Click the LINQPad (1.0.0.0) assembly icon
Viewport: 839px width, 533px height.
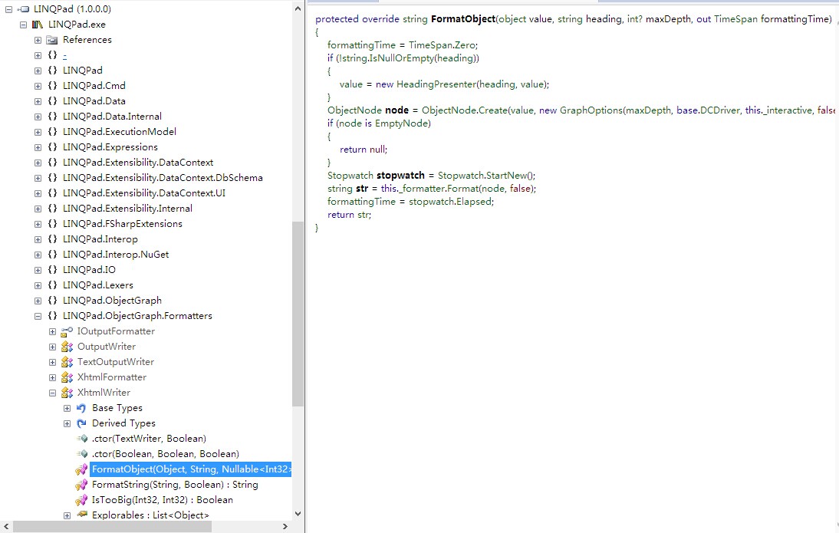pos(24,9)
